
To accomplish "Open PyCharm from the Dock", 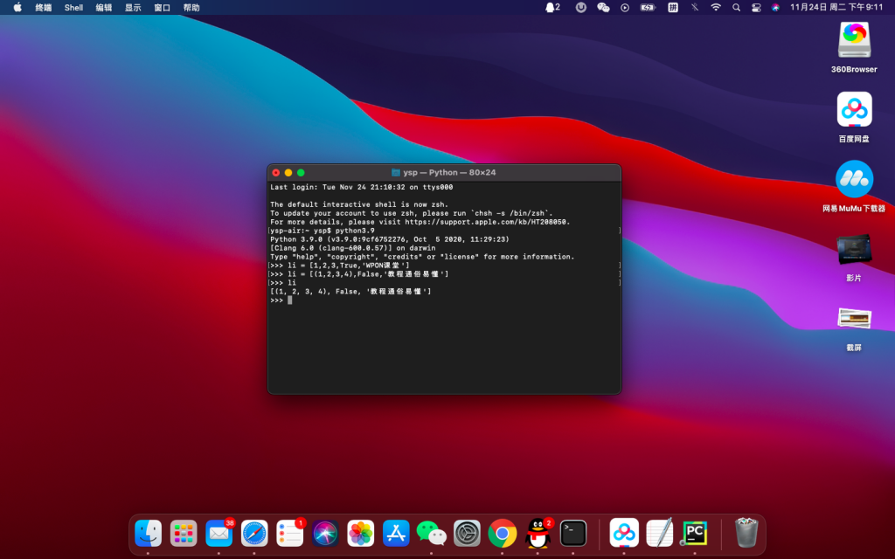I will pos(695,534).
